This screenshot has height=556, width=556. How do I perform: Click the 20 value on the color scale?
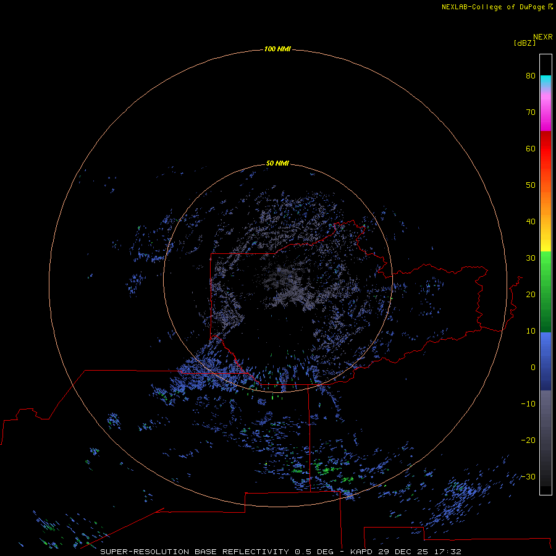tap(531, 294)
